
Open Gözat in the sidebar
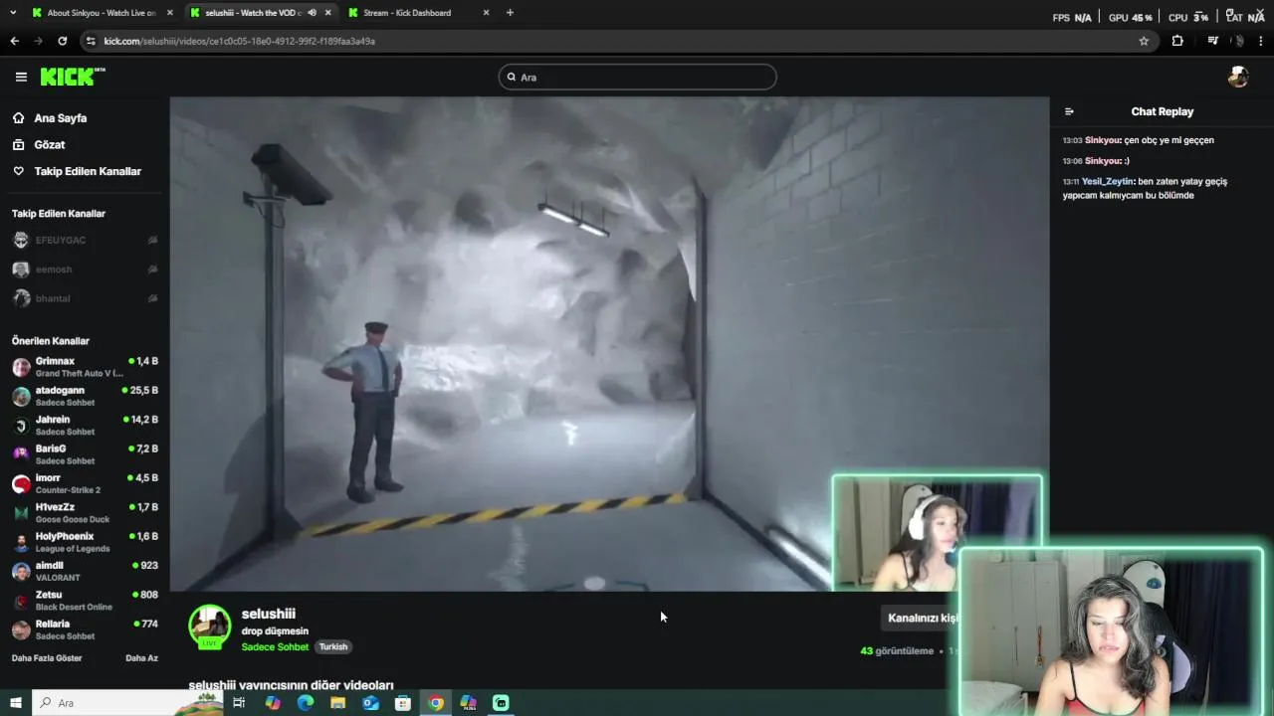tap(50, 145)
